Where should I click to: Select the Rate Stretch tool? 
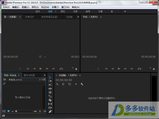pos(50,96)
